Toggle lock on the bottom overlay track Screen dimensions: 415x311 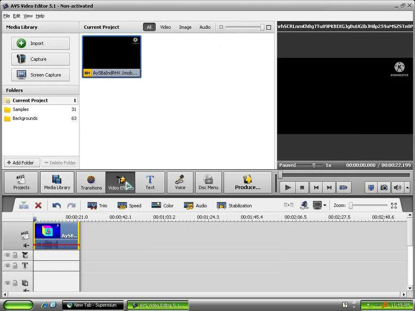(15, 283)
